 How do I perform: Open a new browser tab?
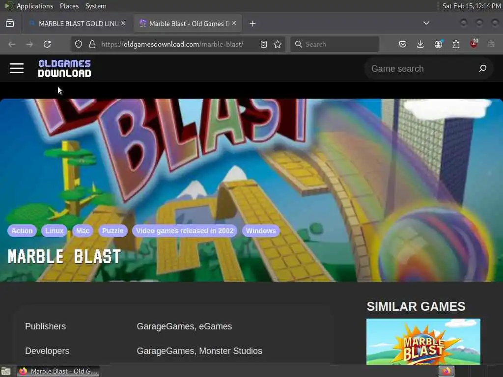pyautogui.click(x=253, y=24)
